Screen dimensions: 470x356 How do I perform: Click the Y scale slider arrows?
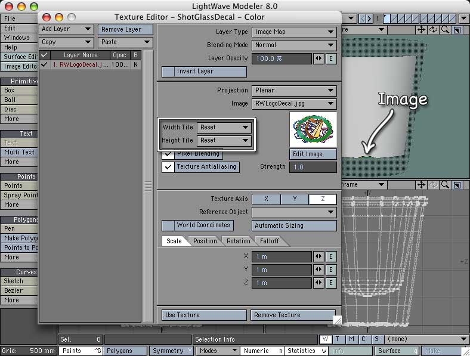pyautogui.click(x=319, y=270)
